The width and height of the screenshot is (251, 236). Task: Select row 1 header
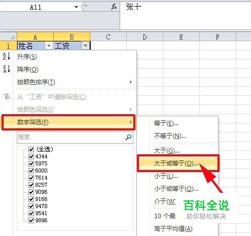[x=9, y=46]
